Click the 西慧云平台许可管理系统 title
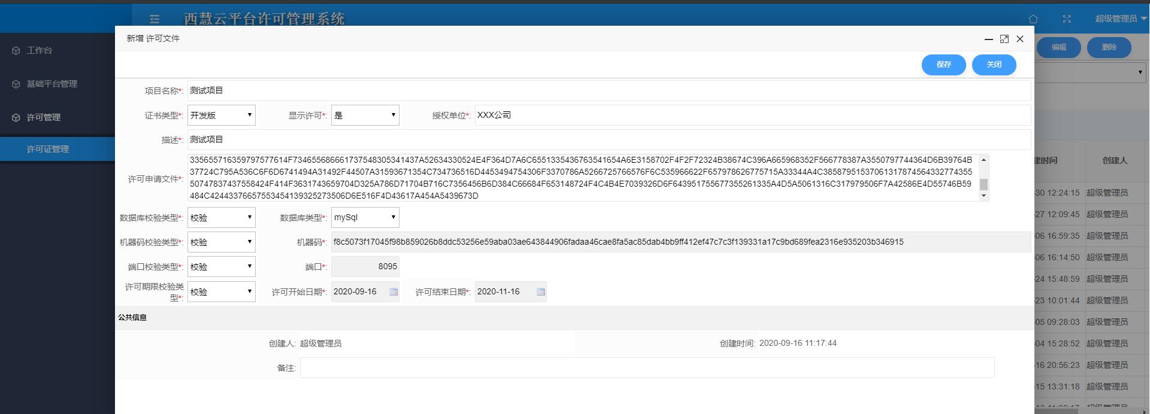Image resolution: width=1150 pixels, height=414 pixels. pyautogui.click(x=264, y=19)
